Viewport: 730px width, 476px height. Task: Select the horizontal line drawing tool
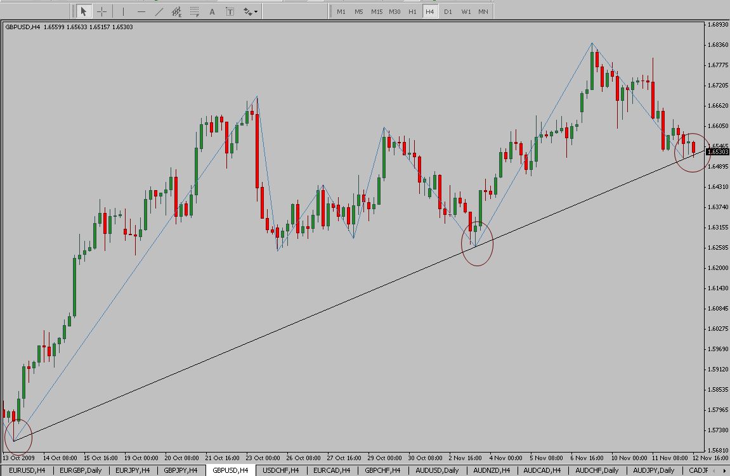pos(141,11)
